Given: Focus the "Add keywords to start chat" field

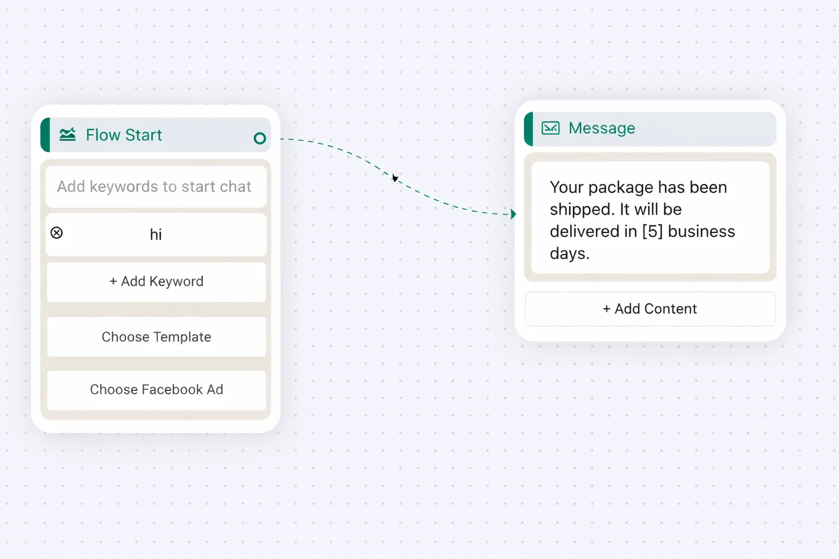Looking at the screenshot, I should [x=156, y=187].
